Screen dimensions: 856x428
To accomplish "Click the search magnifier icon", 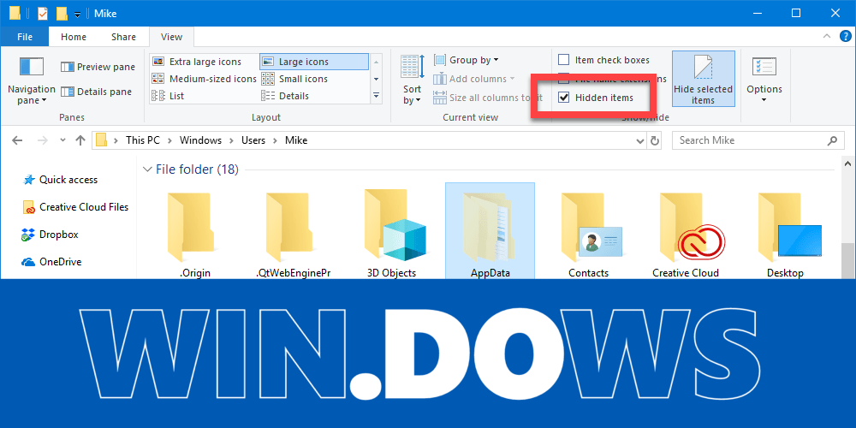I will pos(832,140).
